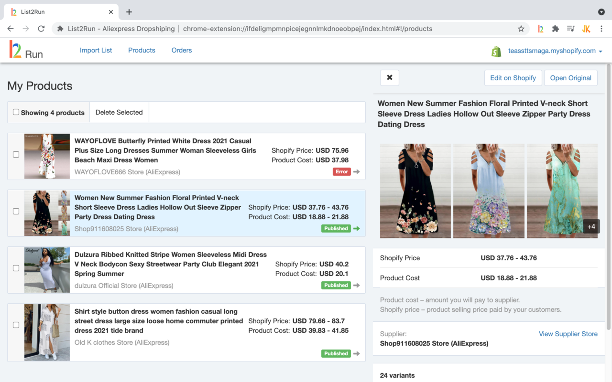Click the Shopify bag icon
The width and height of the screenshot is (612, 382).
(496, 51)
